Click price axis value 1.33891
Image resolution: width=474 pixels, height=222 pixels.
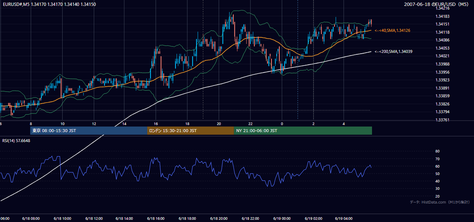point(442,88)
